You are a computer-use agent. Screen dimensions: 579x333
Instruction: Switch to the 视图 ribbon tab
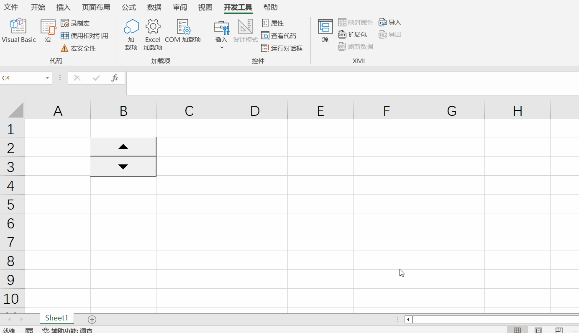pyautogui.click(x=205, y=7)
